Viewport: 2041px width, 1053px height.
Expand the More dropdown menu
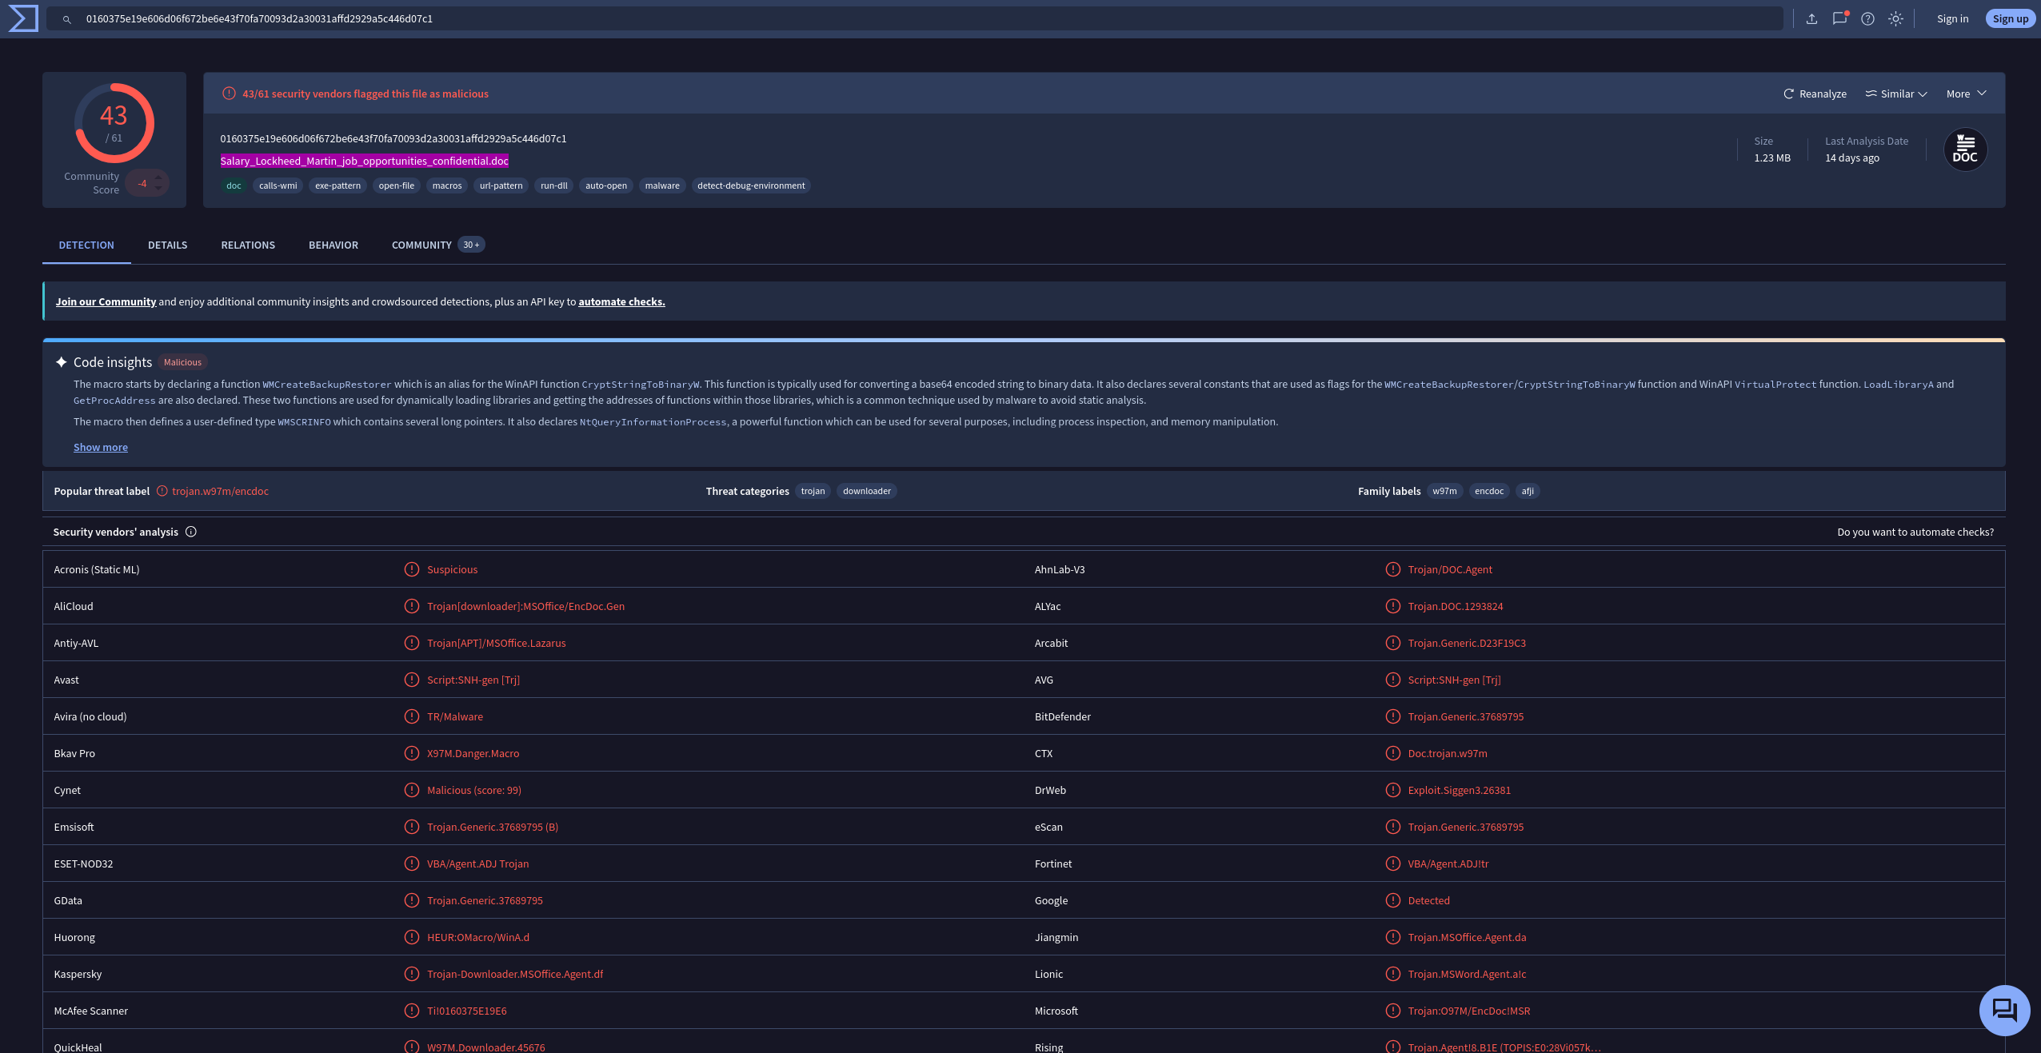1966,94
